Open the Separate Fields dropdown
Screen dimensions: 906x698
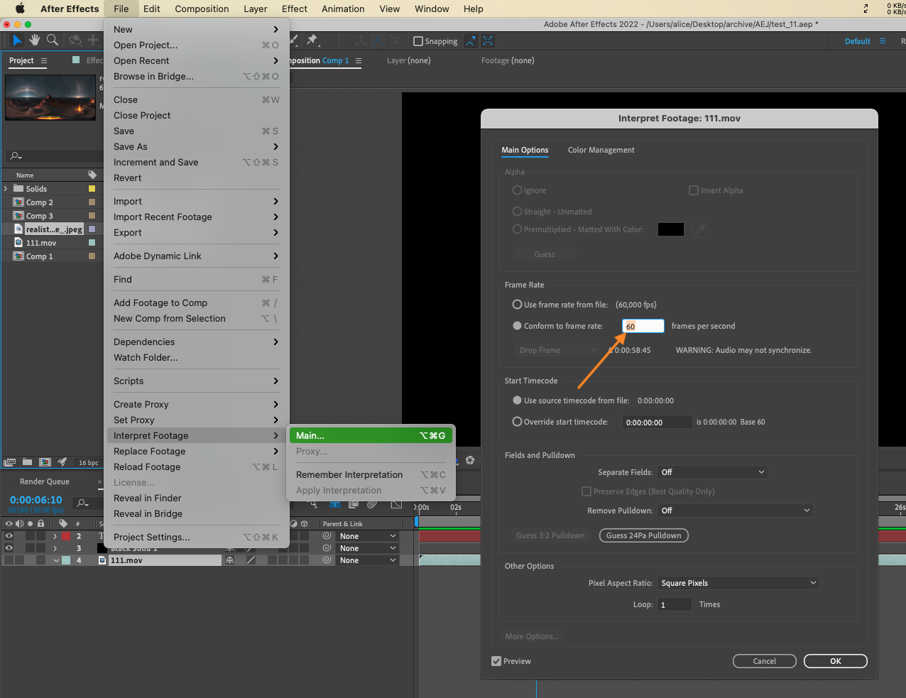point(712,472)
